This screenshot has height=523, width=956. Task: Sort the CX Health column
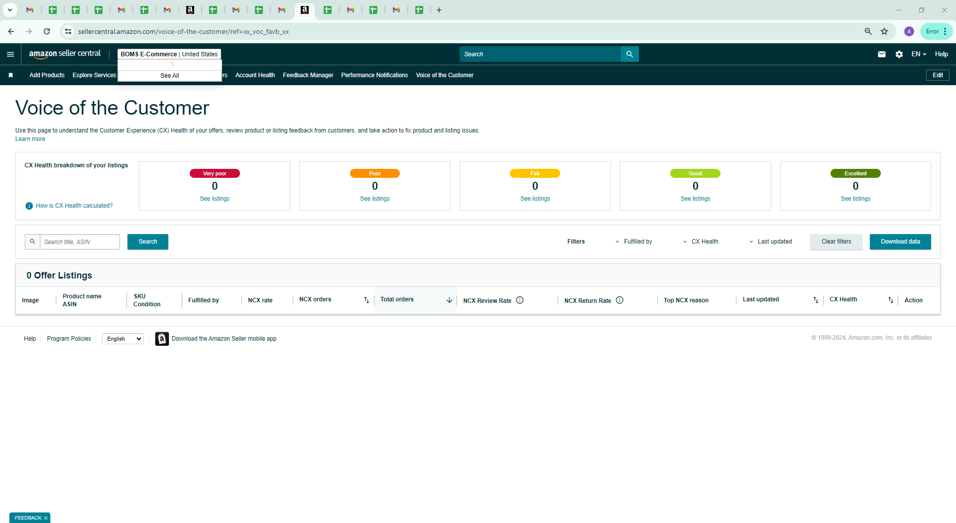(x=891, y=300)
